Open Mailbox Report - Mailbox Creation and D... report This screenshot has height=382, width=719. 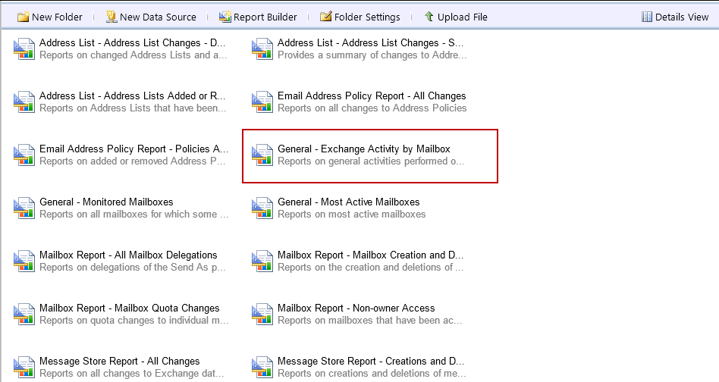371,255
